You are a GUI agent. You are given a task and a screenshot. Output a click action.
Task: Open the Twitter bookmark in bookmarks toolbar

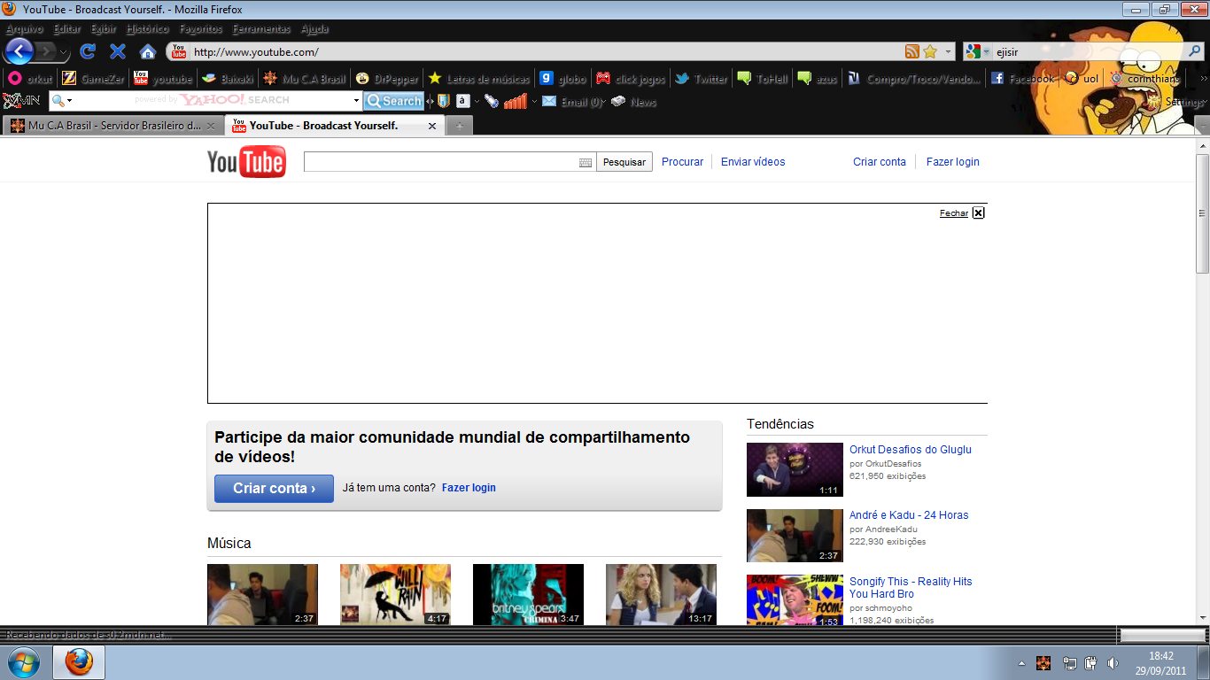pyautogui.click(x=701, y=79)
